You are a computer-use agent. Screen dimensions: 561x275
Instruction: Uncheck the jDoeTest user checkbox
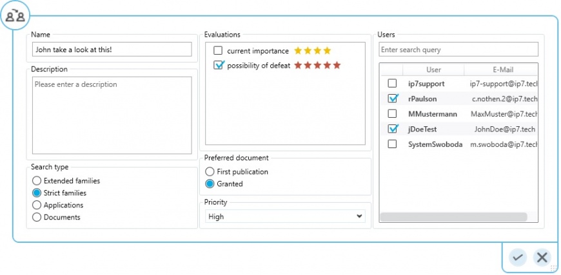tap(393, 129)
